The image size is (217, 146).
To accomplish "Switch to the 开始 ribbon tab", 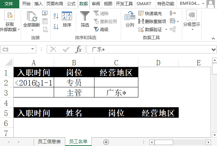I will click(26, 4).
